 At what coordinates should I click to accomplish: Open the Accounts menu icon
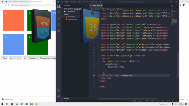pos(59,90)
